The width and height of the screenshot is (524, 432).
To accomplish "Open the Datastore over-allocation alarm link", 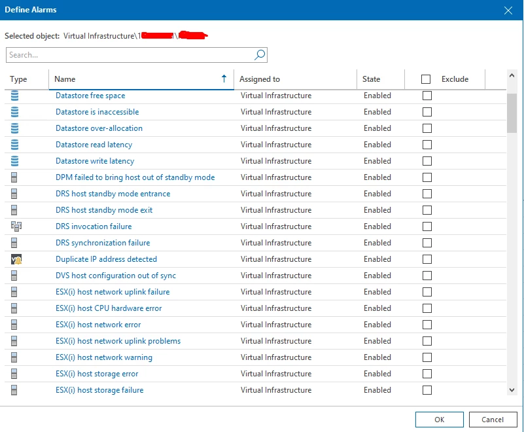I will tap(99, 128).
